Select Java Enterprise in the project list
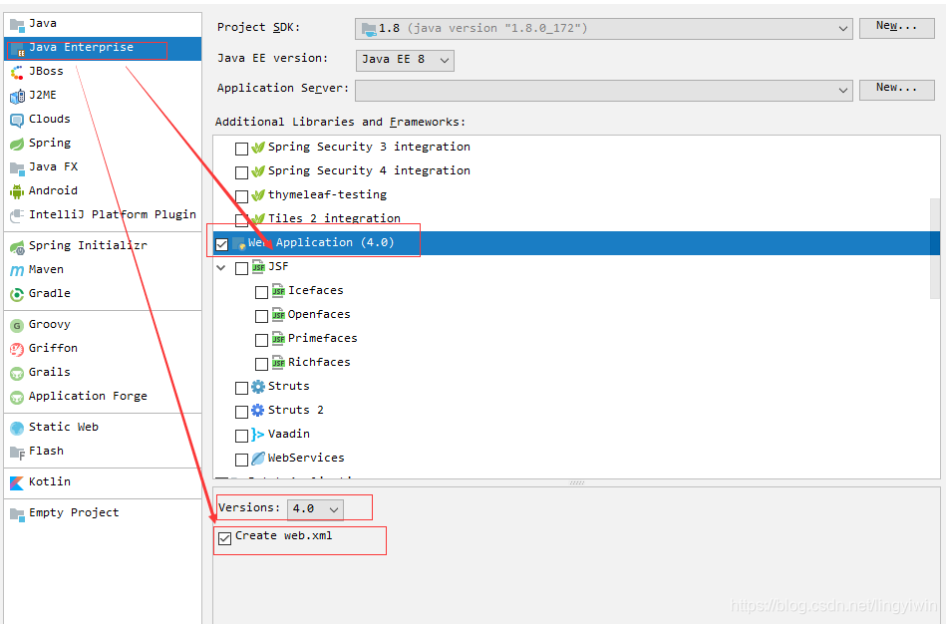The width and height of the screenshot is (946, 624). pyautogui.click(x=103, y=48)
